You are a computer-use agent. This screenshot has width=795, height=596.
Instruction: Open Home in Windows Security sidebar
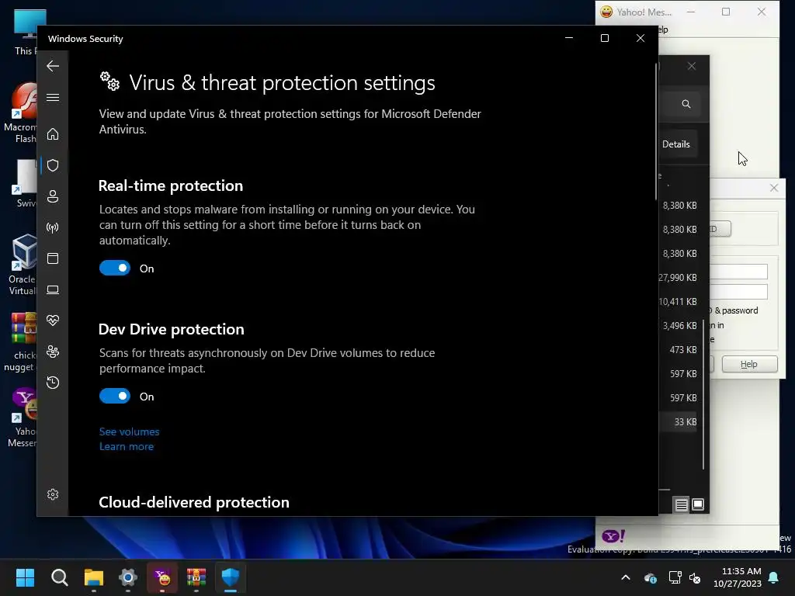click(53, 134)
